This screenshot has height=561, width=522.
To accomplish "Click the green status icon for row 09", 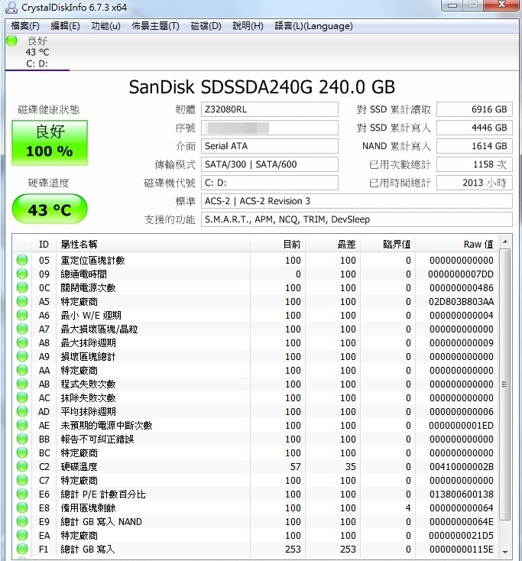I will tap(22, 274).
